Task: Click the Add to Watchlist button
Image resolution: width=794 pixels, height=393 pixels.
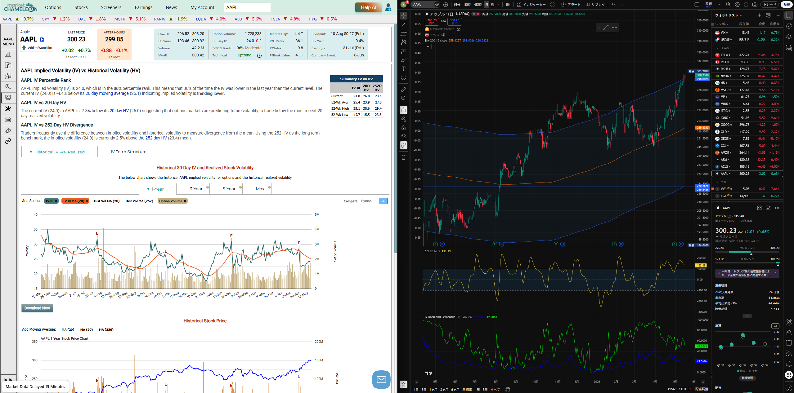Action: (37, 48)
